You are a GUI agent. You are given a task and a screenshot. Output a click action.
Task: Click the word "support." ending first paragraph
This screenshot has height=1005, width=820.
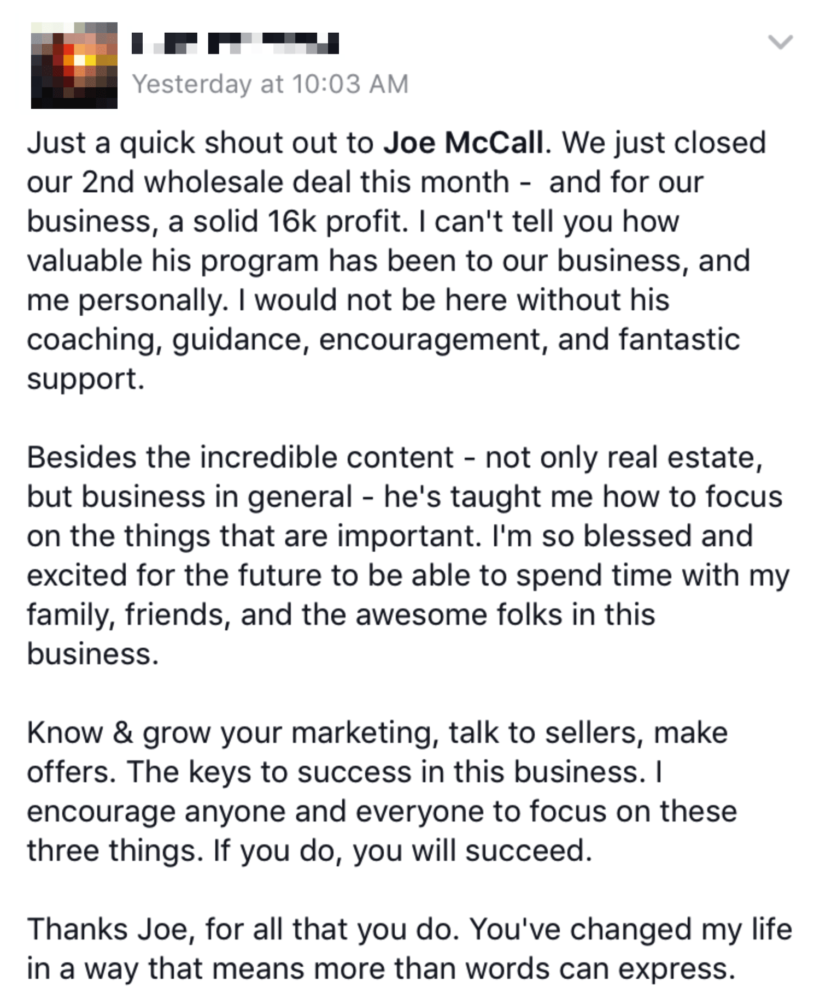click(x=86, y=379)
